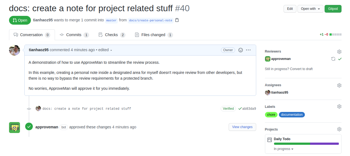Open approveman name in approval event
Viewport: 350px width, 156px height.
(x=47, y=127)
